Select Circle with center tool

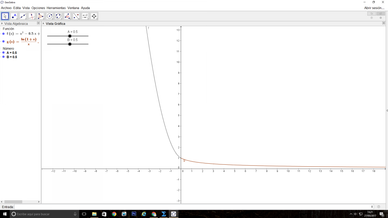[49, 16]
